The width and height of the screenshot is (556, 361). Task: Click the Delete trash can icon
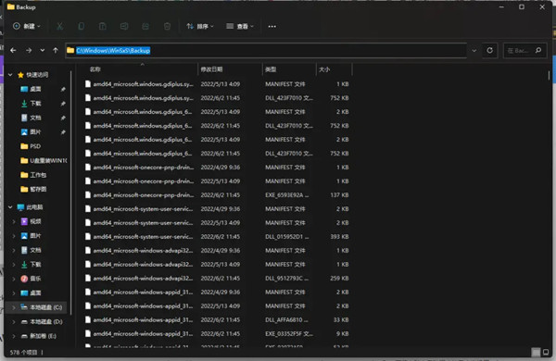(x=167, y=26)
